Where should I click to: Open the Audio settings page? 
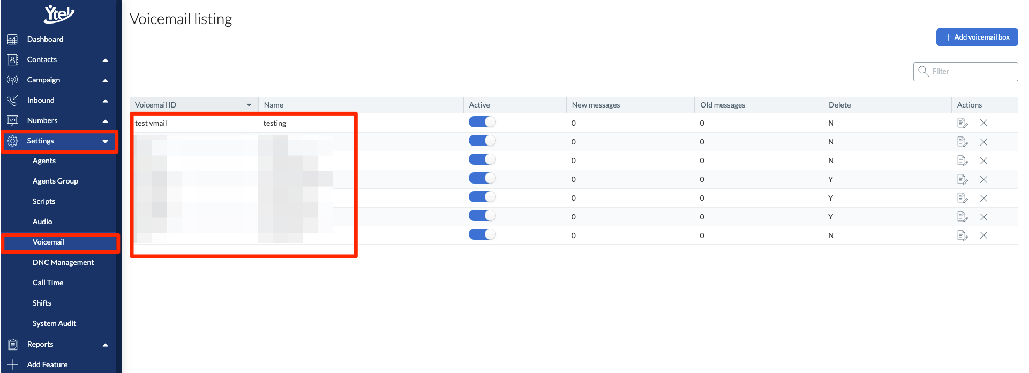click(42, 222)
